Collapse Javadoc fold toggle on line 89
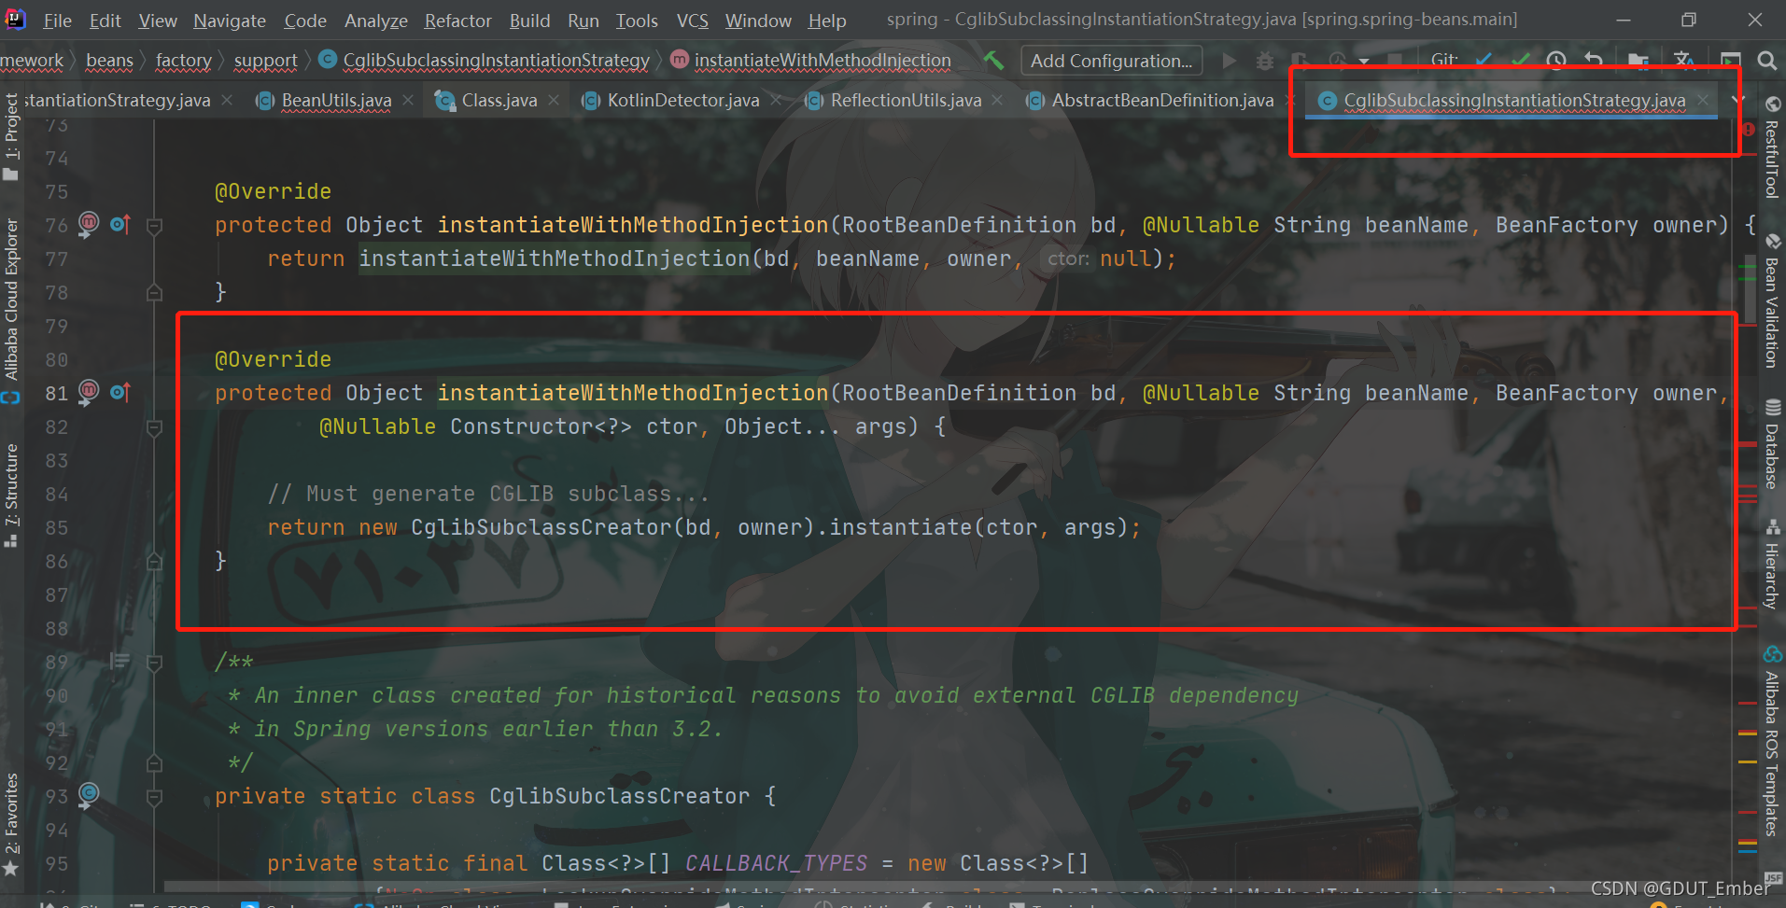1786x908 pixels. pos(155,663)
